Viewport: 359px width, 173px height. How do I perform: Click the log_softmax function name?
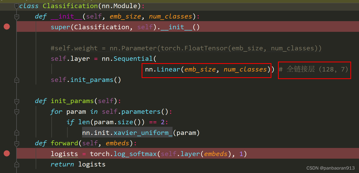click(135, 154)
